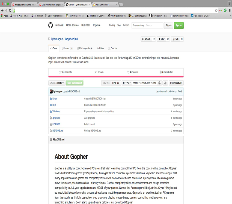Click the pink language bar

click(x=116, y=76)
